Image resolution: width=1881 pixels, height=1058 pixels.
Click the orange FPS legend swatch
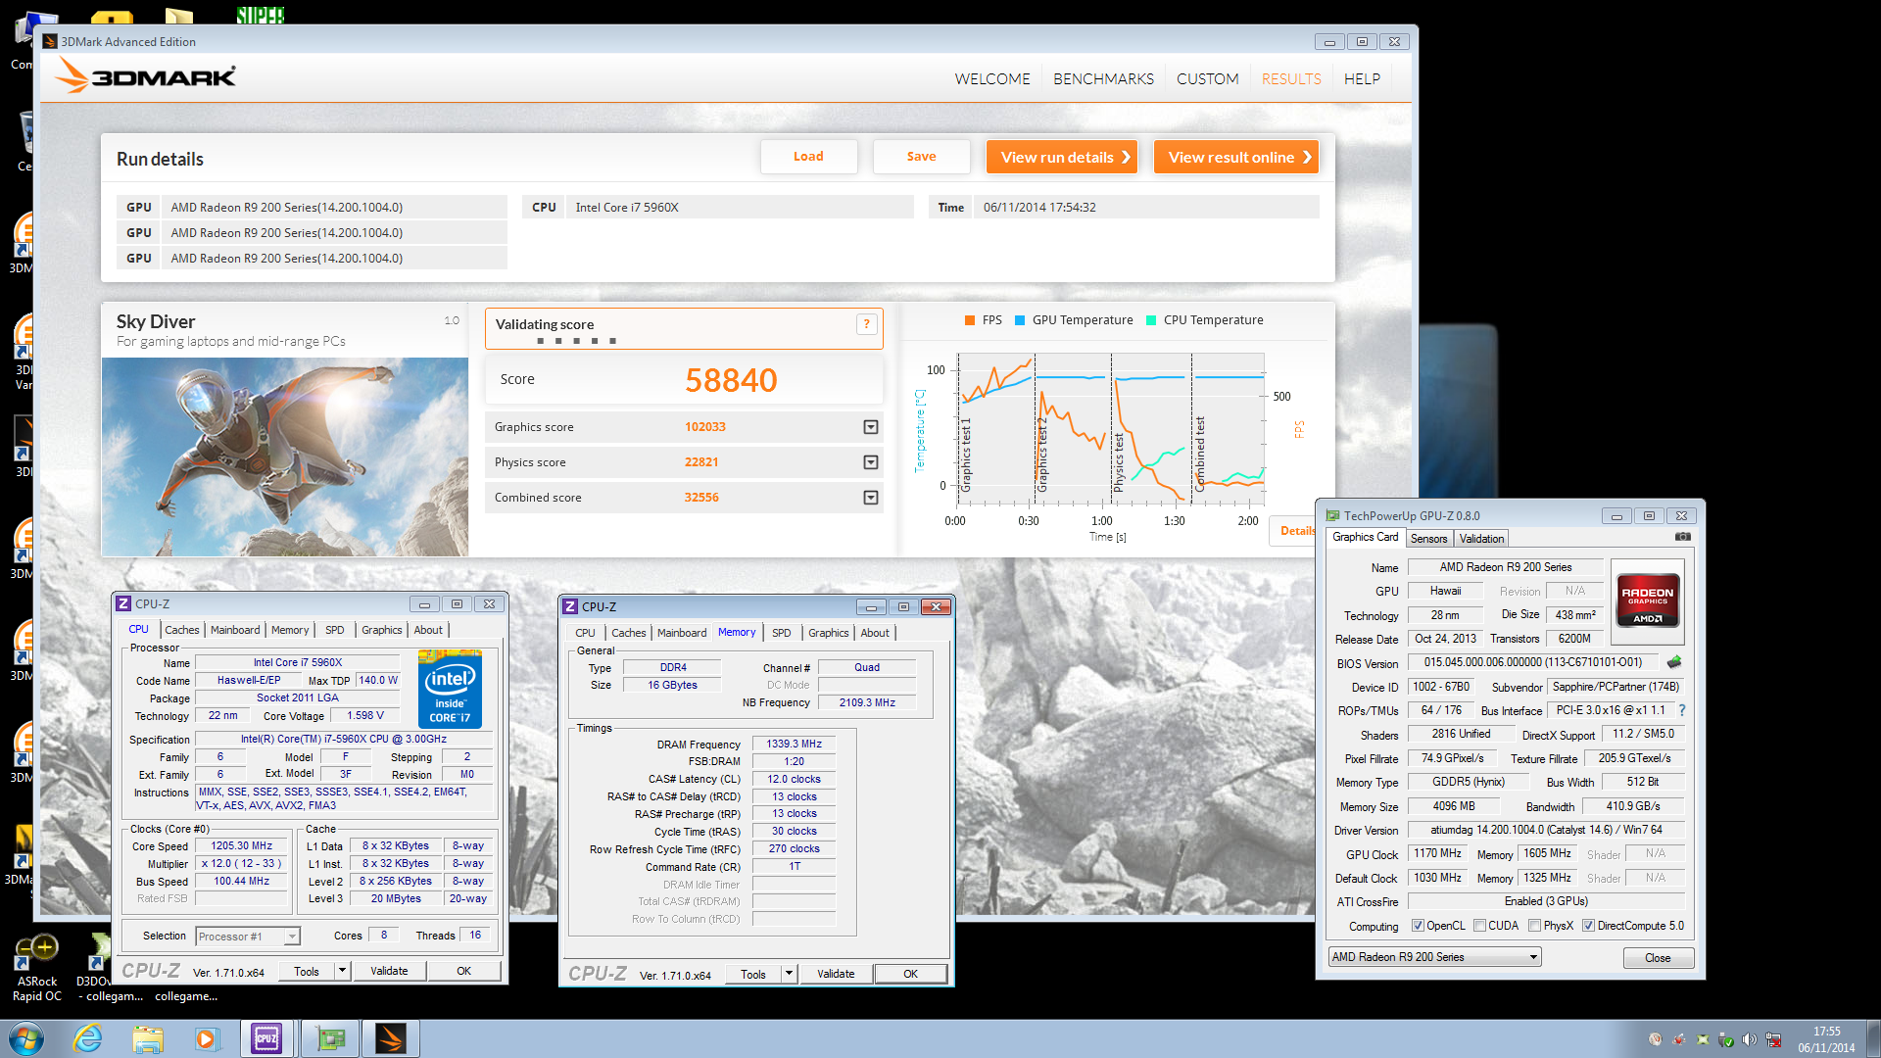point(969,320)
